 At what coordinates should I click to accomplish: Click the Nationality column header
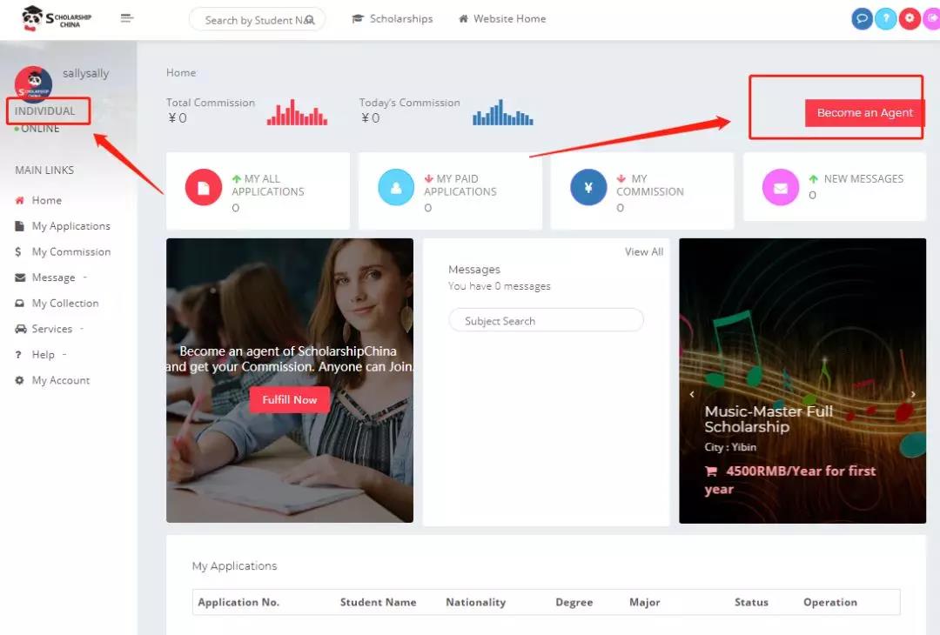point(476,602)
